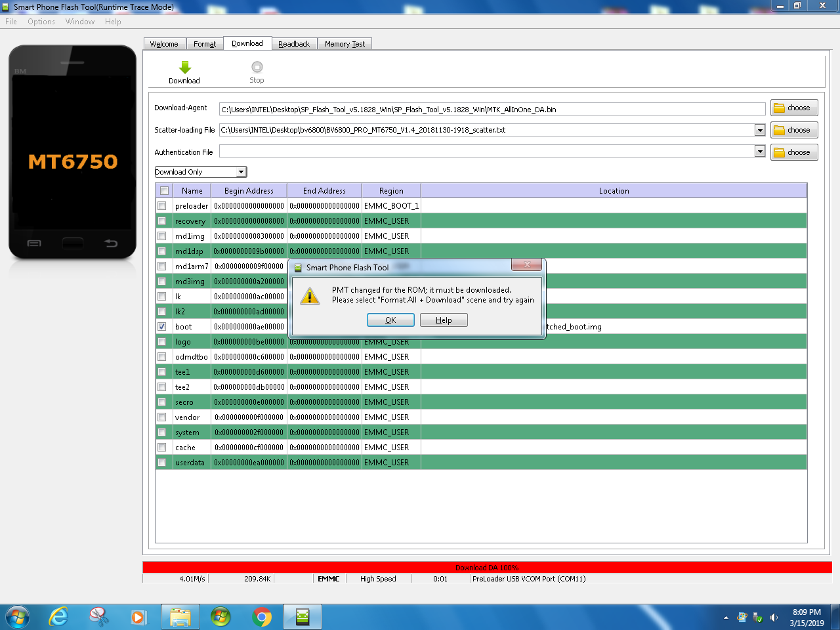Open the Window menu

80,22
